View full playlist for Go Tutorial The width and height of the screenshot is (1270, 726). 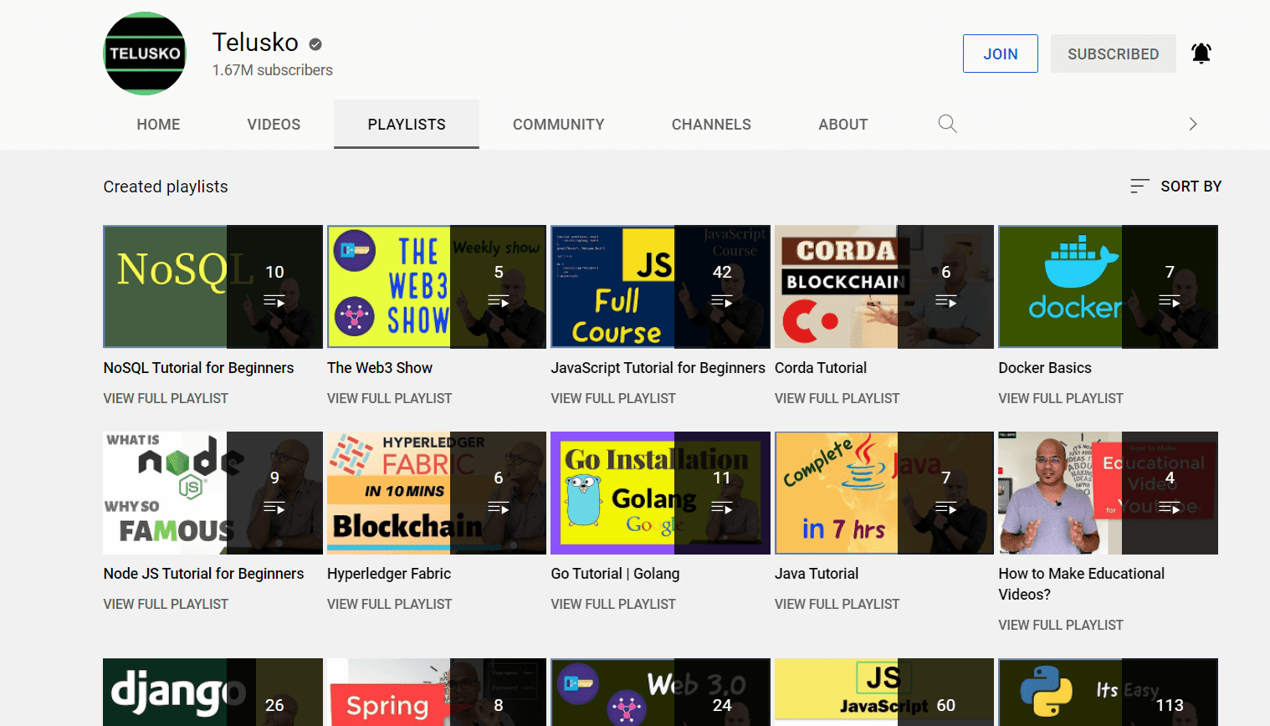click(x=613, y=604)
